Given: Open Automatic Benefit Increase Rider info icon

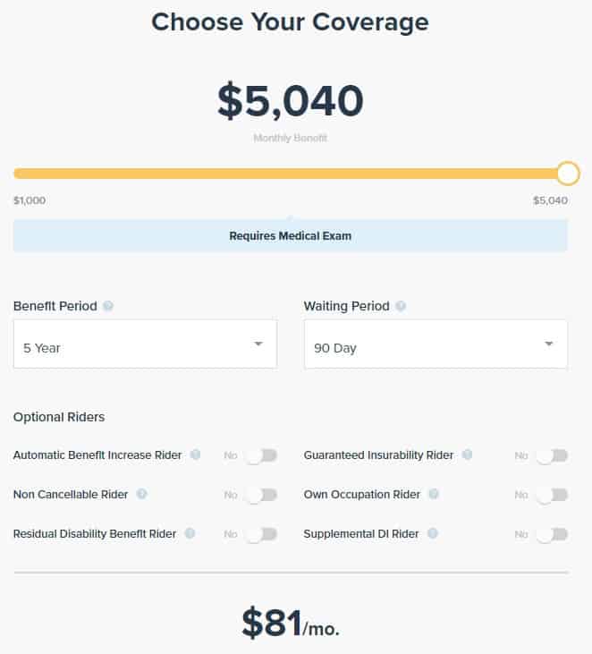Looking at the screenshot, I should pos(195,455).
